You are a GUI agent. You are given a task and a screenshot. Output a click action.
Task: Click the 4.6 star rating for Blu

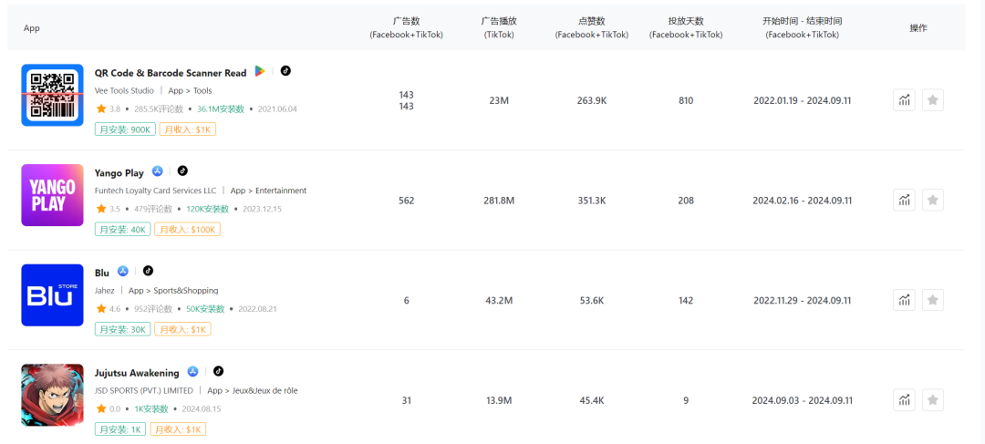(108, 309)
